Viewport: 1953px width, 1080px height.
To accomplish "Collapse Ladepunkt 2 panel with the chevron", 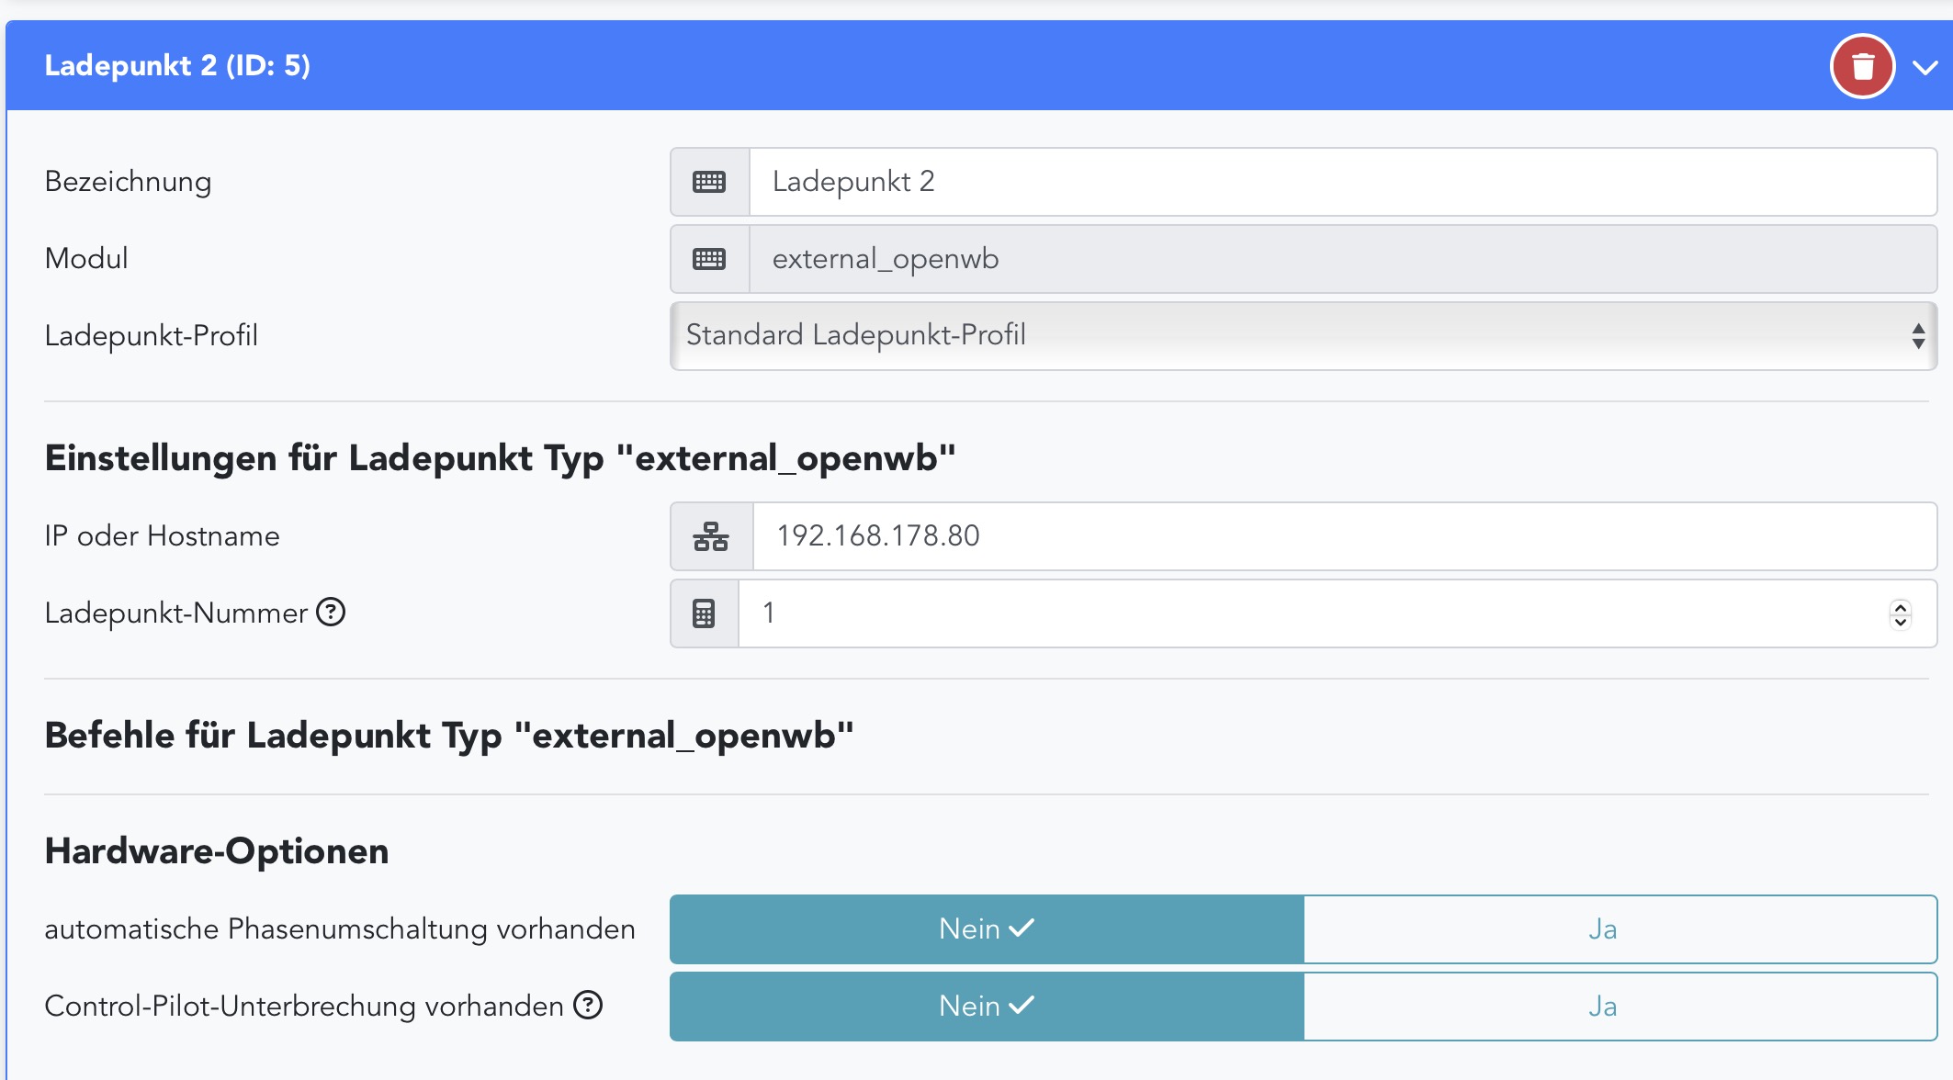I will coord(1925,67).
